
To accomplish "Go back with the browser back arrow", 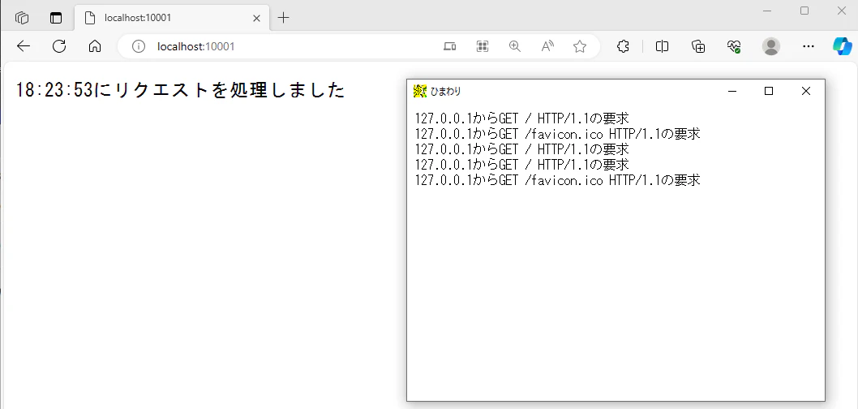I will [24, 46].
